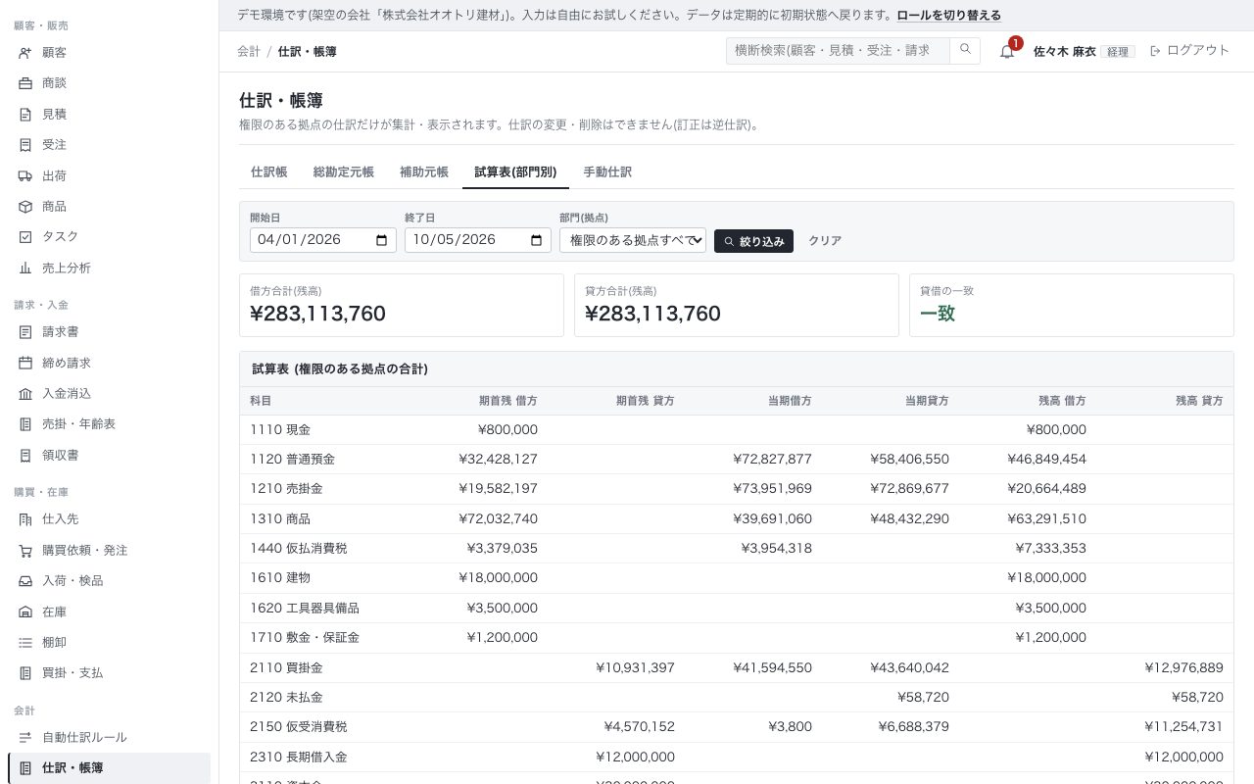Open 請求書 in the sidebar
Image resolution: width=1254 pixels, height=784 pixels.
pyautogui.click(x=109, y=332)
